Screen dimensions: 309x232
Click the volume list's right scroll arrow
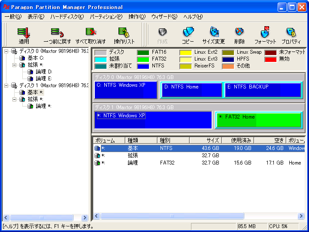point(301,216)
